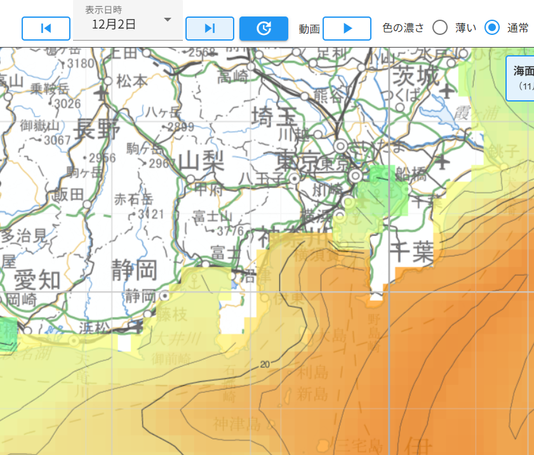Click the 甲府 city marker
Viewport: 534px width, 455px height.
pos(190,178)
